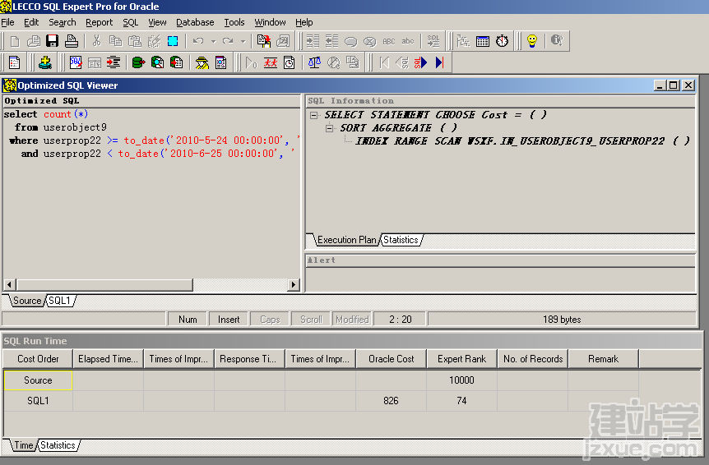Click the SQL editor scroll right arrow

click(294, 285)
